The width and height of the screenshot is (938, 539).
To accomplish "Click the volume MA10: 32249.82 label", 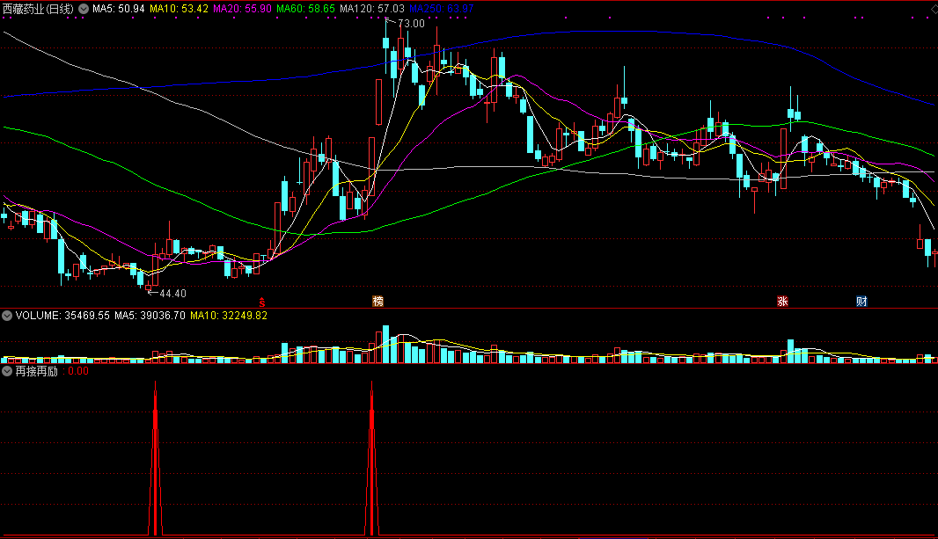I will 229,316.
